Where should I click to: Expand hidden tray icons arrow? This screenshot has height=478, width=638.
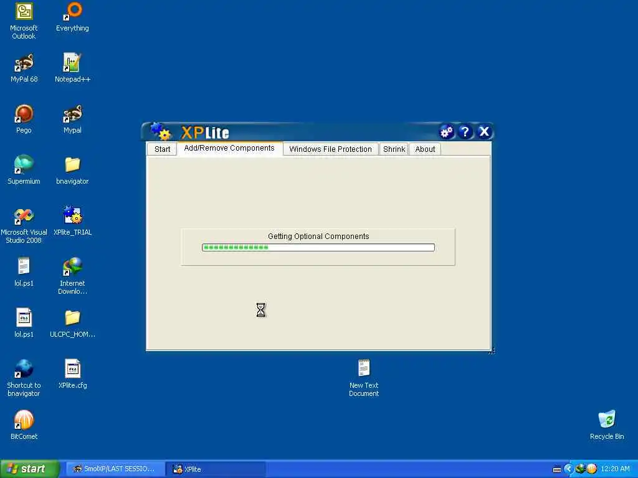(x=568, y=469)
